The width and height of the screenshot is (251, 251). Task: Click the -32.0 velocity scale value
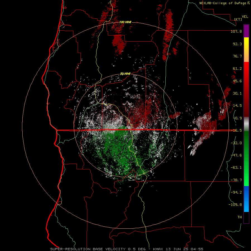tap(236, 143)
